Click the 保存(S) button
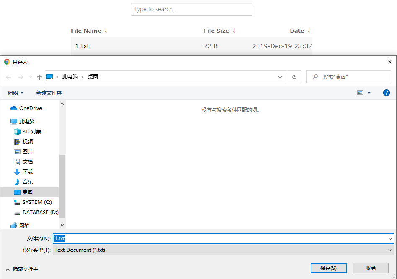397x279 pixels. point(329,268)
